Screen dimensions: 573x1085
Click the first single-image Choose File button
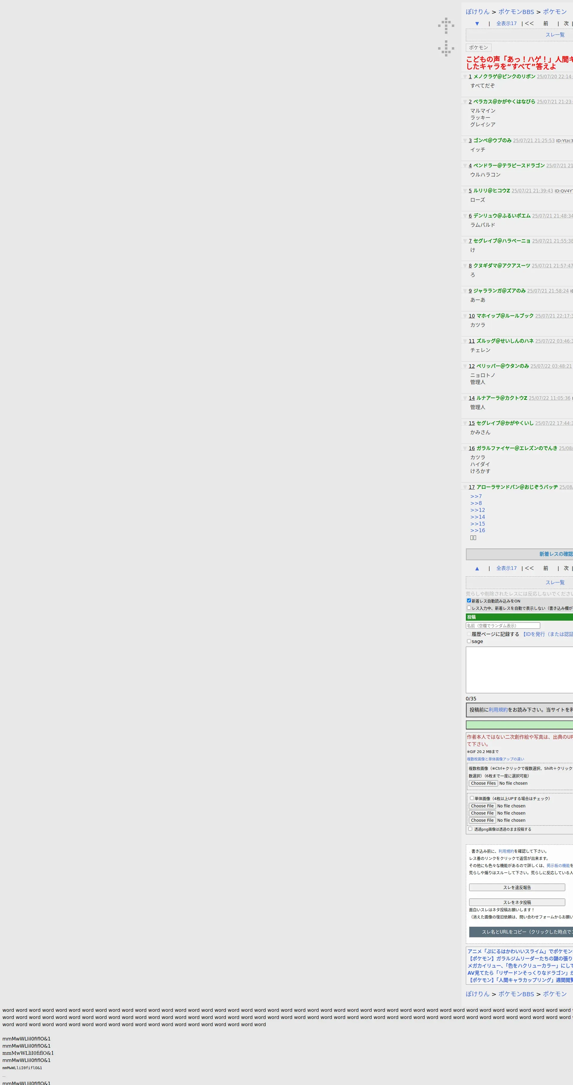[482, 806]
